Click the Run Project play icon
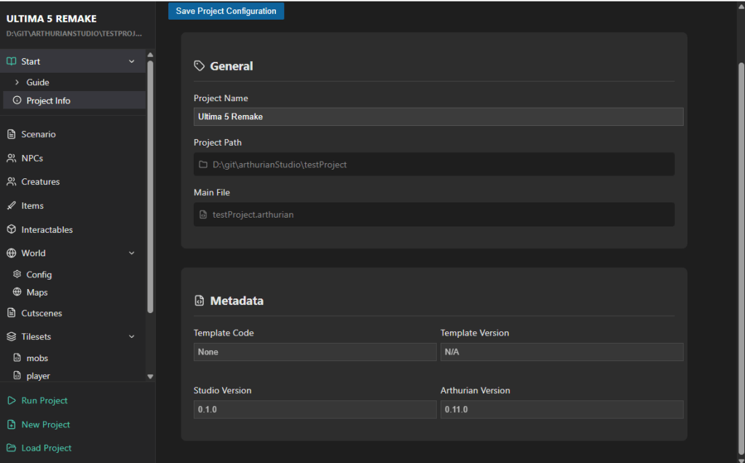The width and height of the screenshot is (745, 463). [x=12, y=400]
